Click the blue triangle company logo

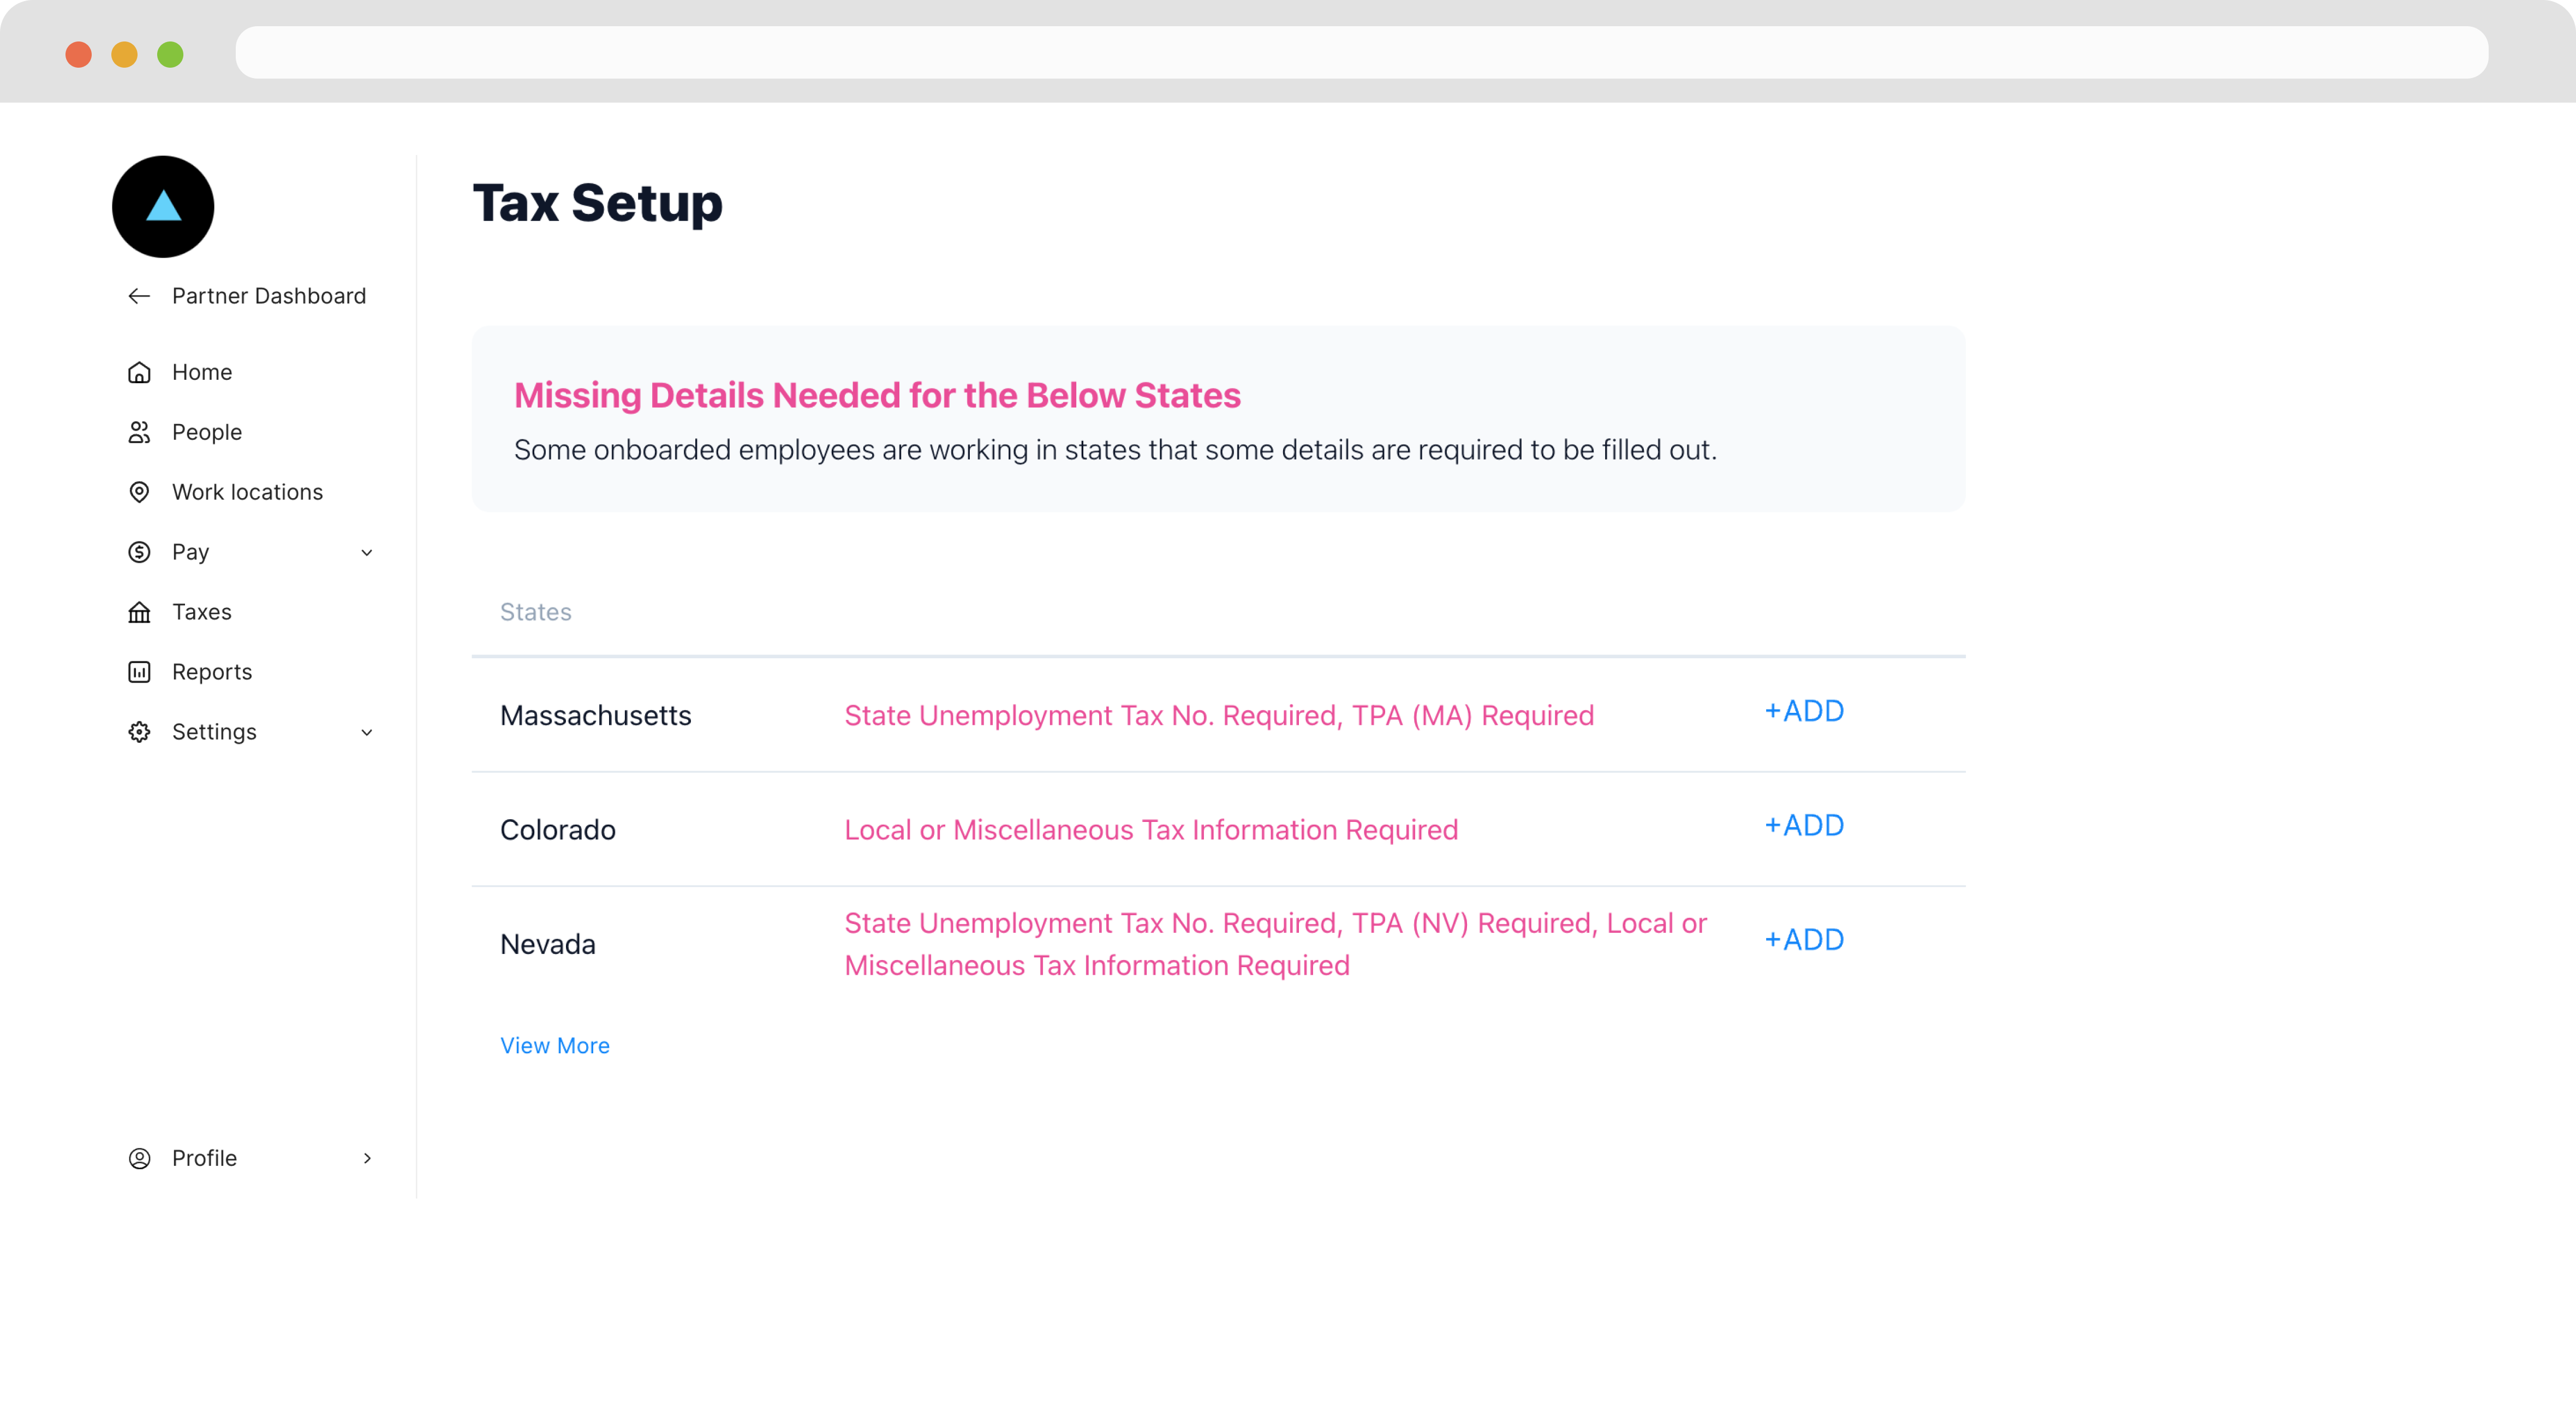(x=163, y=207)
